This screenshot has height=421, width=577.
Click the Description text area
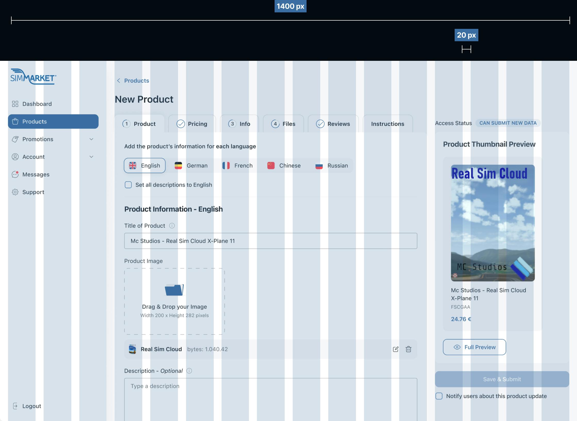(271, 399)
